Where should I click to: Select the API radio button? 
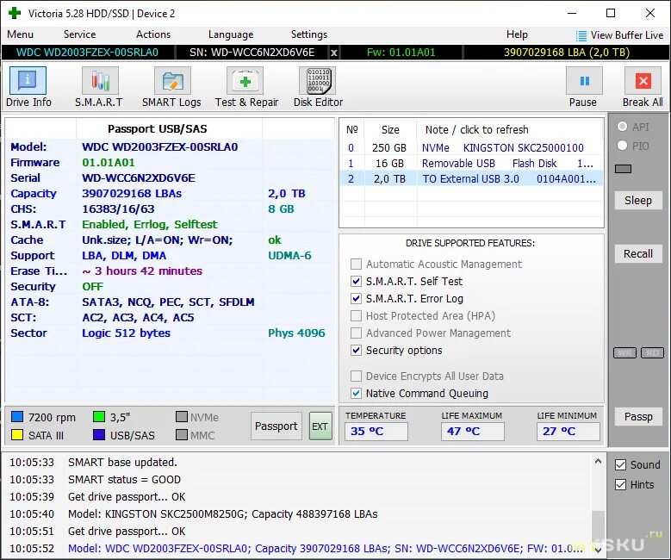click(622, 127)
